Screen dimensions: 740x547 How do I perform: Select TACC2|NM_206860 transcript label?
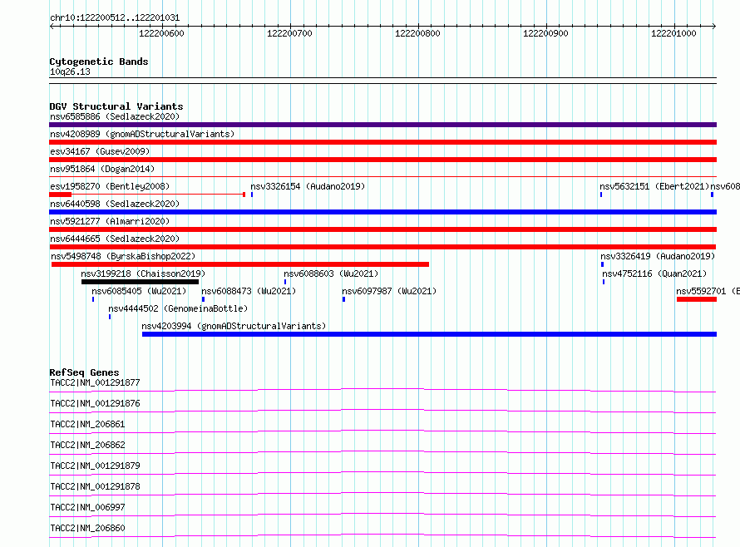click(x=87, y=528)
